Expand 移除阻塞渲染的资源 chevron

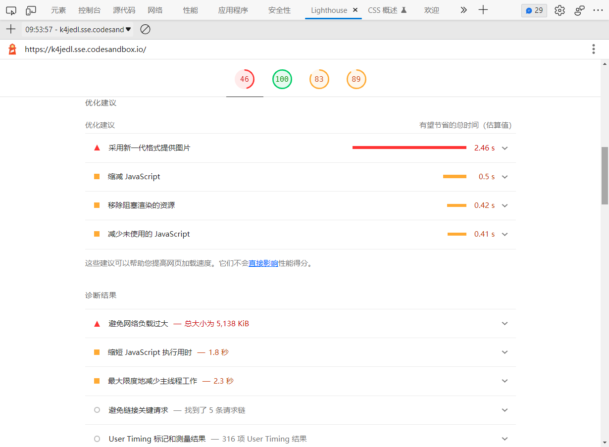(505, 205)
